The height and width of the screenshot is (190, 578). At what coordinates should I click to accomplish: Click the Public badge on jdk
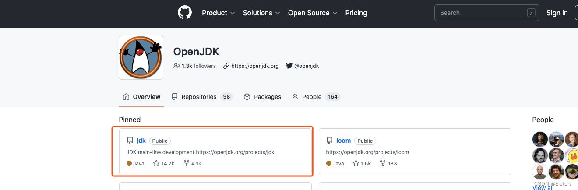(x=160, y=141)
